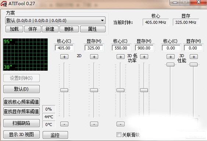Click the 0°C temperature readout

pos(49,125)
